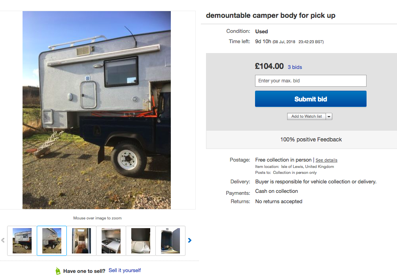
Task: Click See details postage link
Action: [326, 160]
